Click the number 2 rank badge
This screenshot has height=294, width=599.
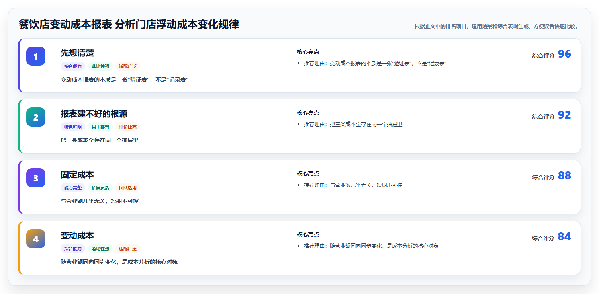pyautogui.click(x=36, y=117)
